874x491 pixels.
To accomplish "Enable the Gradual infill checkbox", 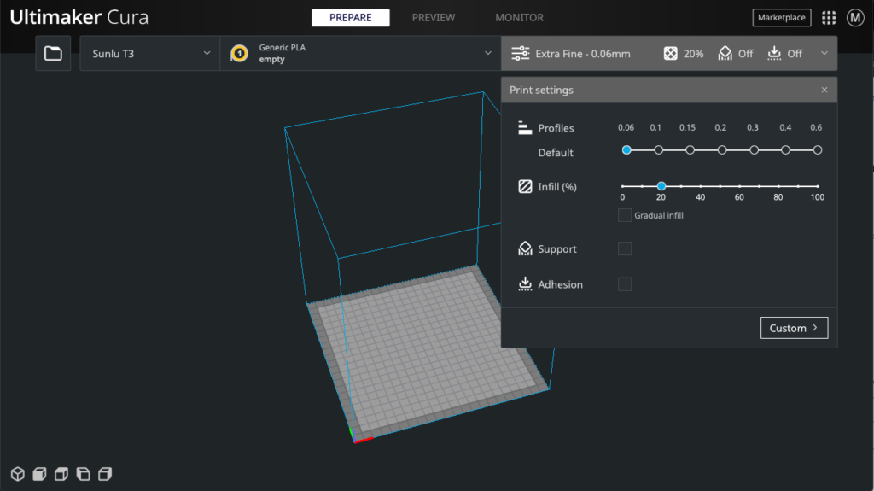I will point(625,215).
